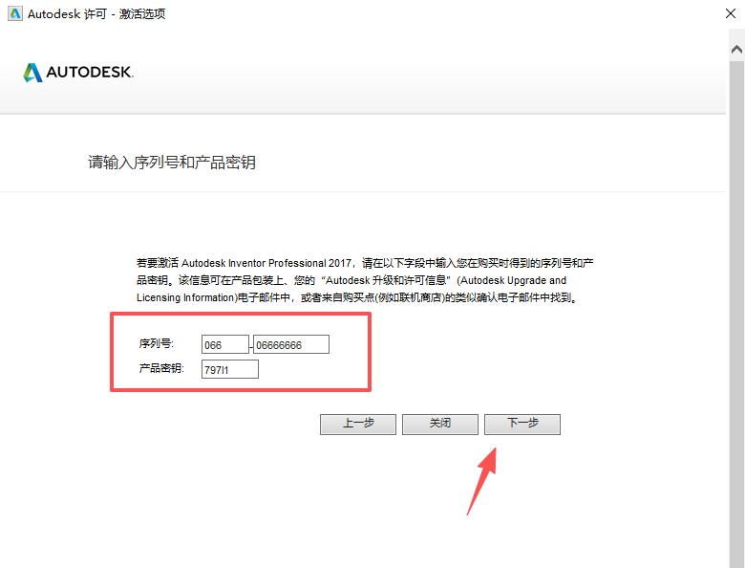The width and height of the screenshot is (745, 568).
Task: Click the 序列号 label
Action: click(157, 343)
